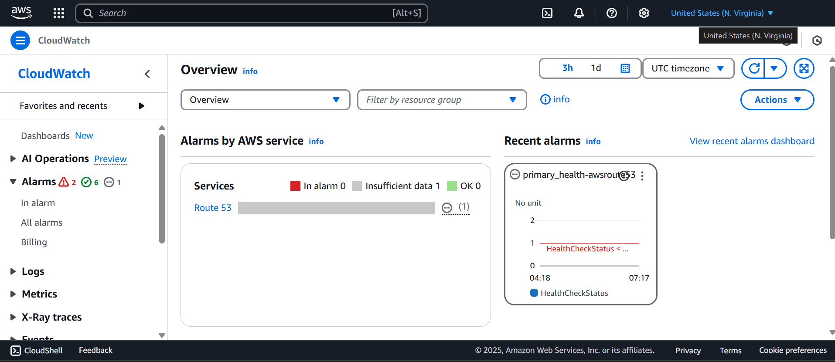
Task: Open the notifications bell
Action: click(x=579, y=13)
